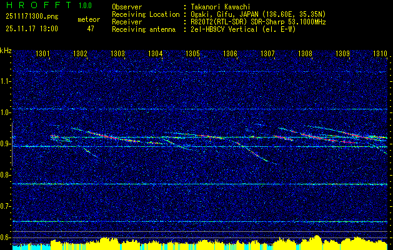Screen dimensions: 393x250
Task: Click the date stamp 25.11.17 13:00
Action: [x=32, y=29]
